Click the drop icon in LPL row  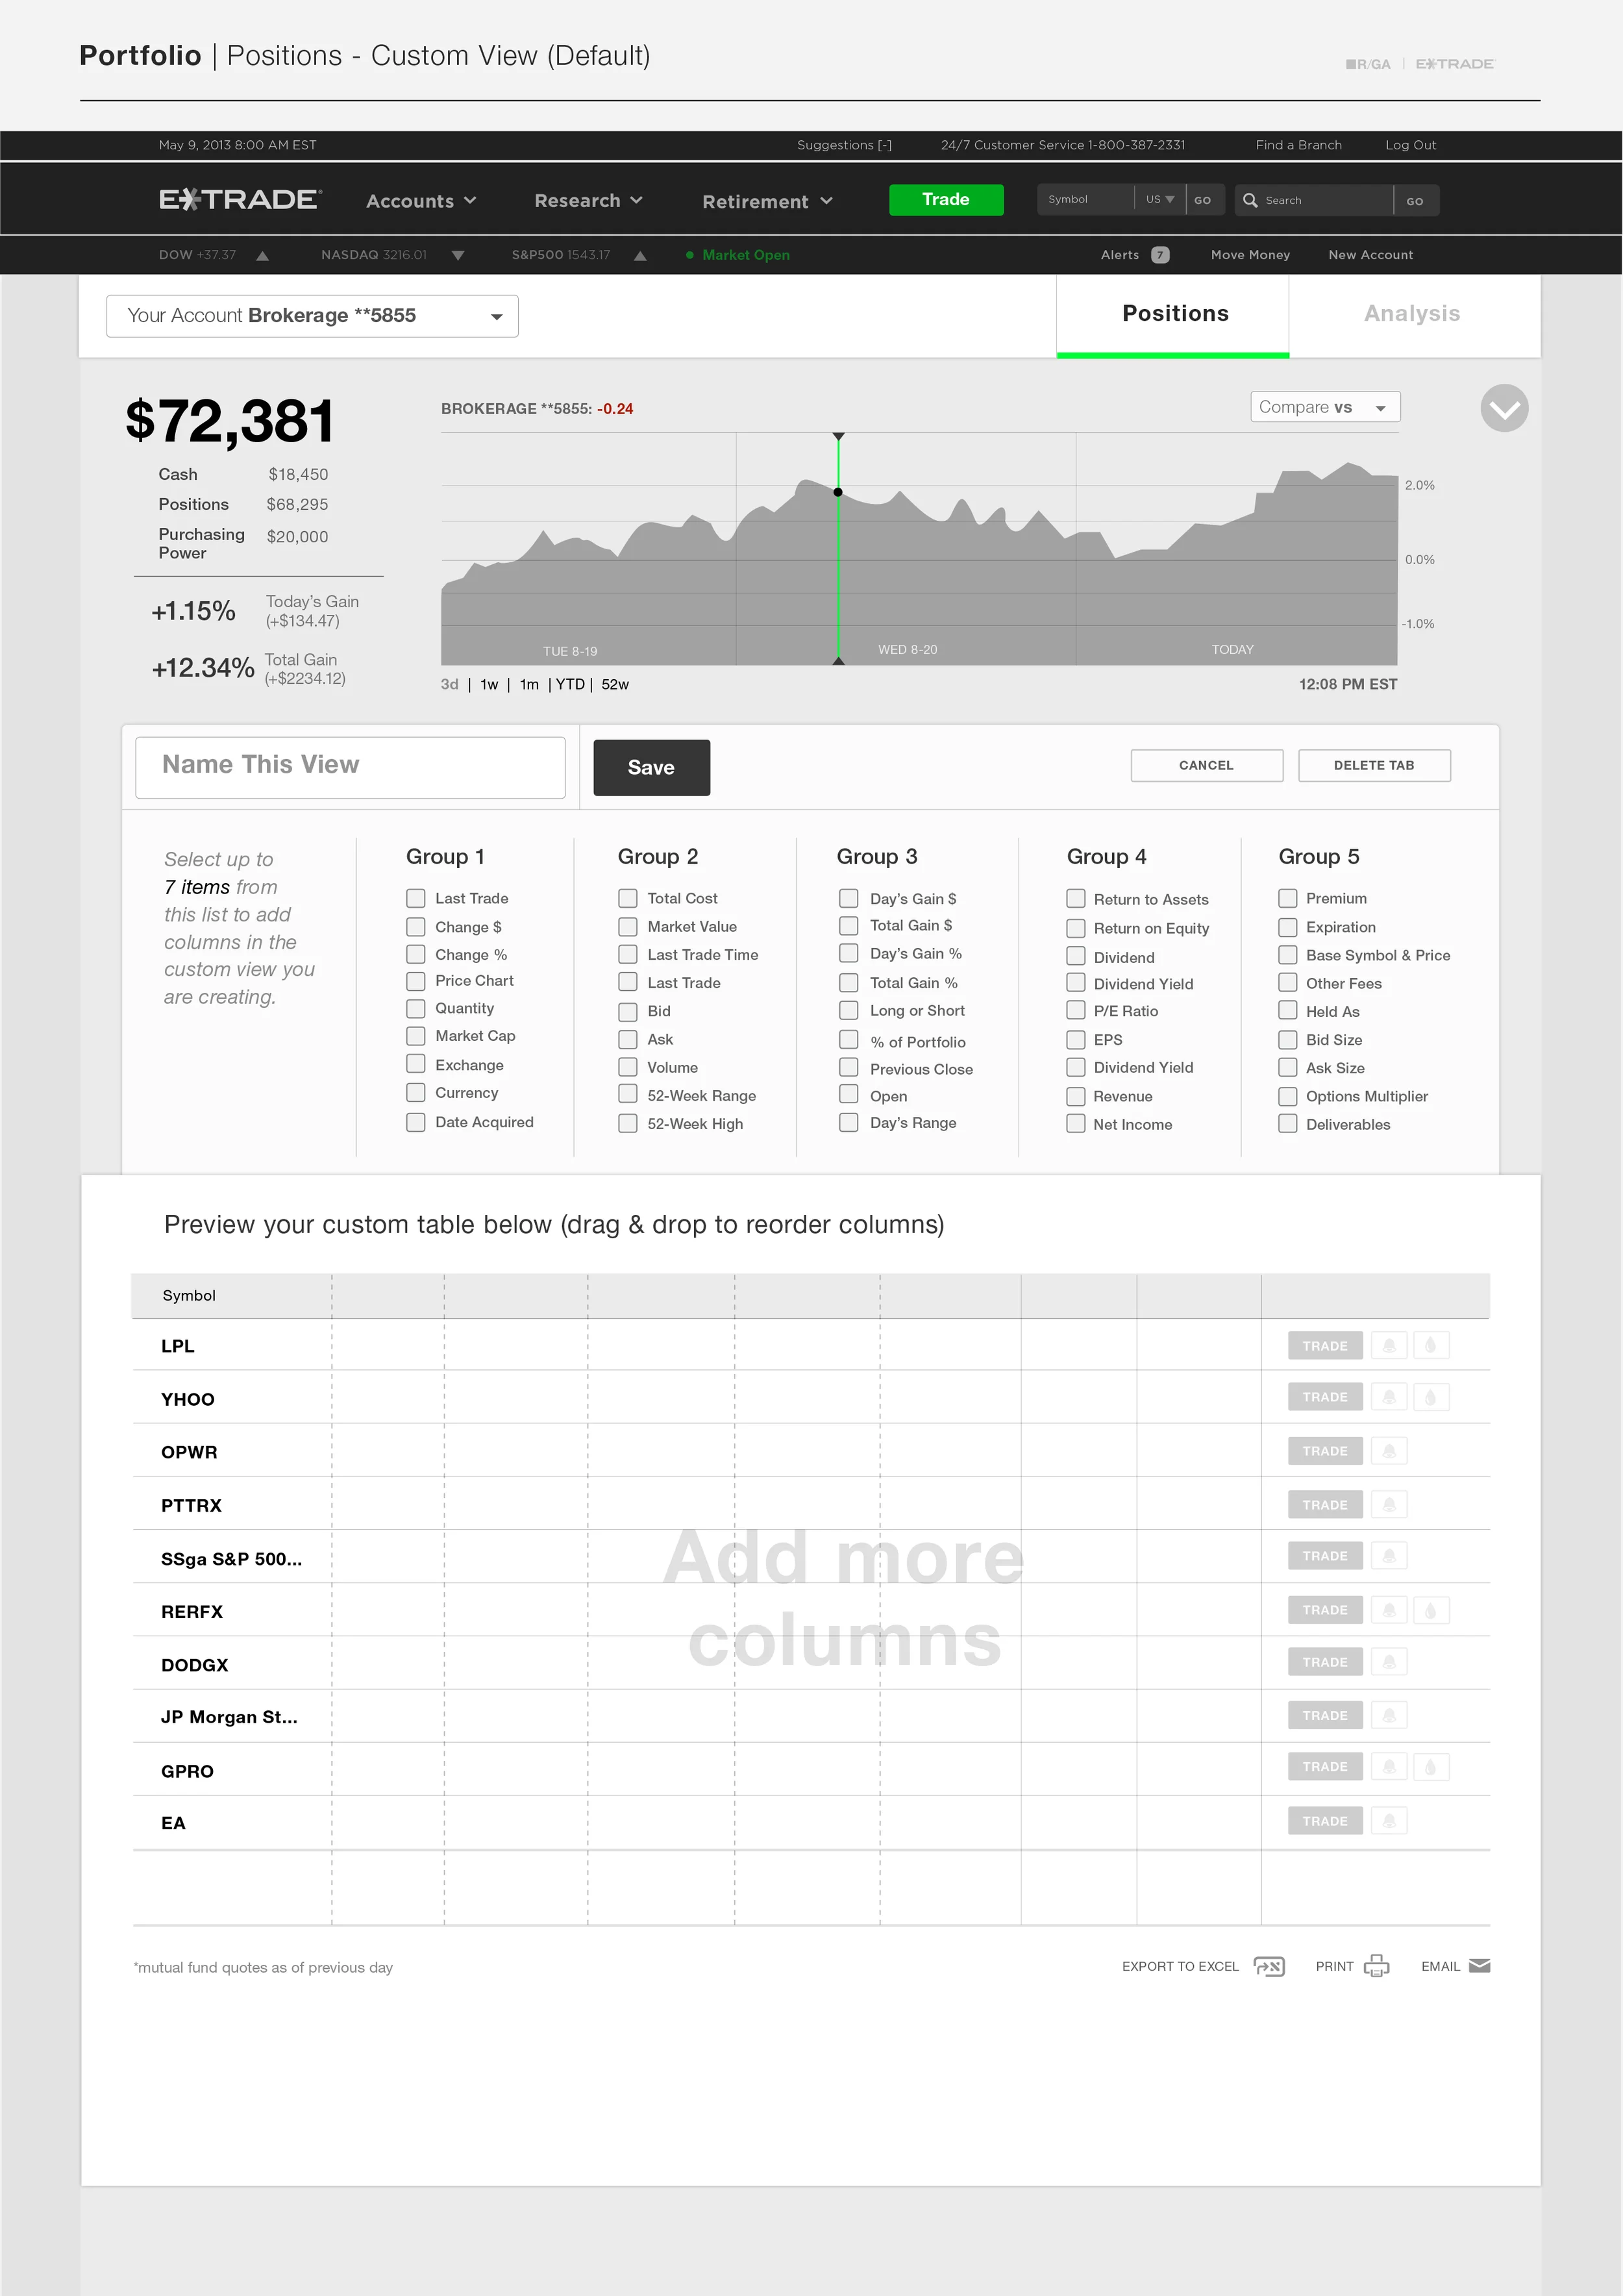(x=1431, y=1346)
